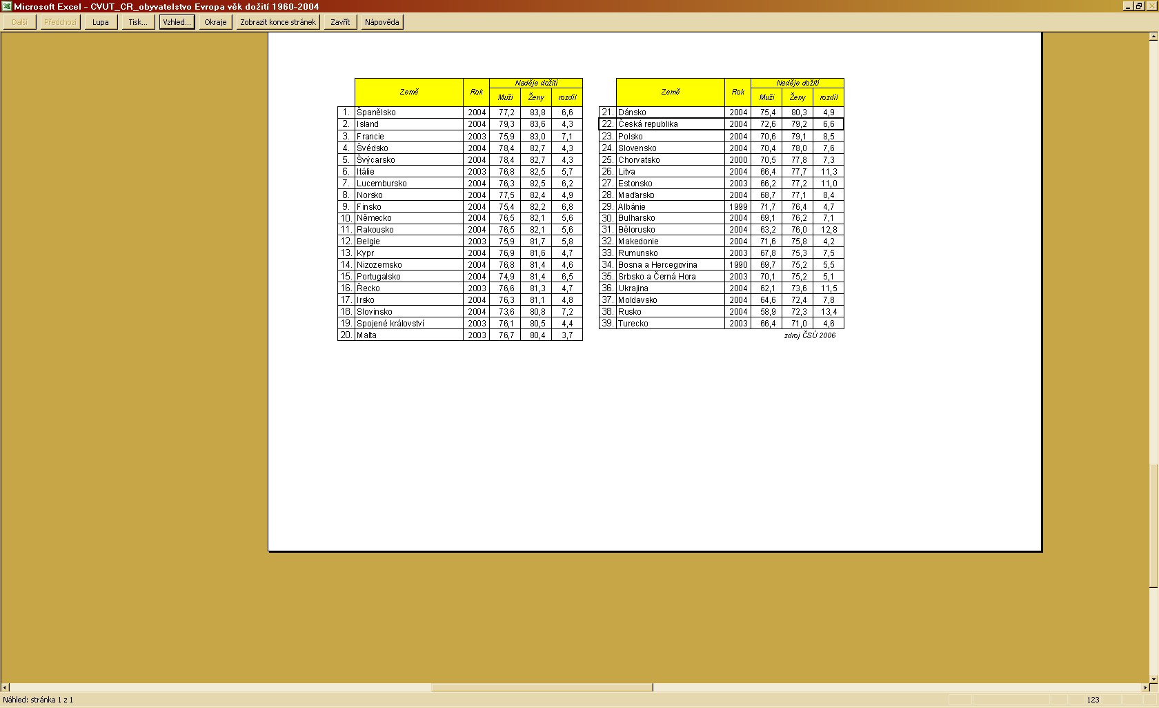
Task: Open the Vzhled... page setup button
Action: (177, 22)
